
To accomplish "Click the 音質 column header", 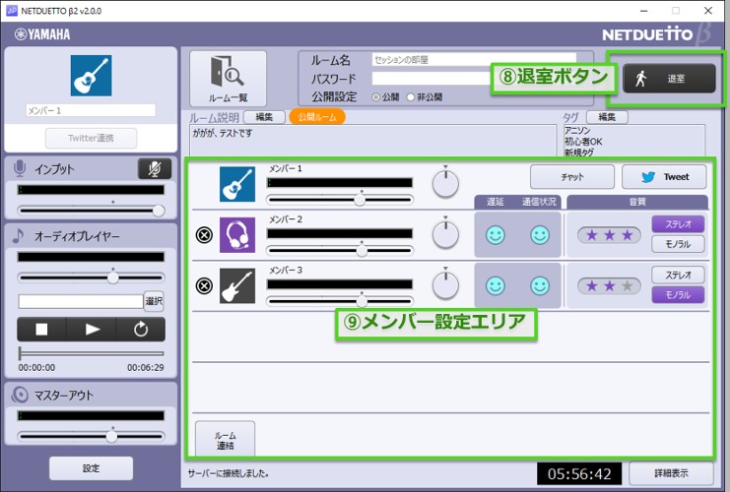I will pyautogui.click(x=637, y=202).
